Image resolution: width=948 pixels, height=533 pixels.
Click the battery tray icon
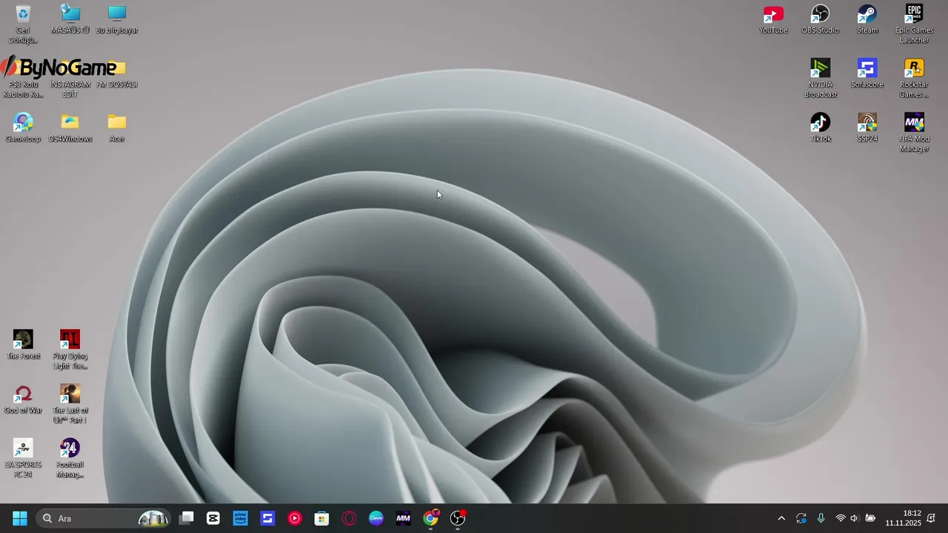coord(870,518)
